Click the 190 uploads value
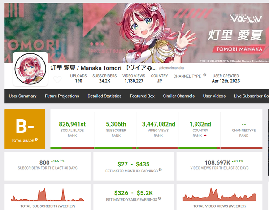 coord(78,81)
